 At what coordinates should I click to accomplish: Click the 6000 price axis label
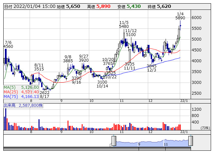pos(196,18)
